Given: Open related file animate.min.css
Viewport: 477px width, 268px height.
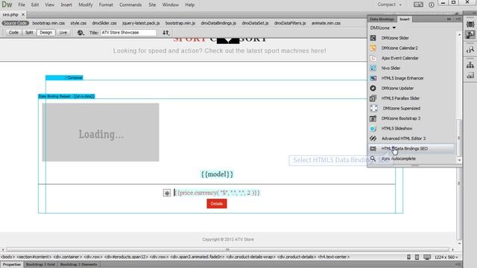Looking at the screenshot, I should pos(326,23).
